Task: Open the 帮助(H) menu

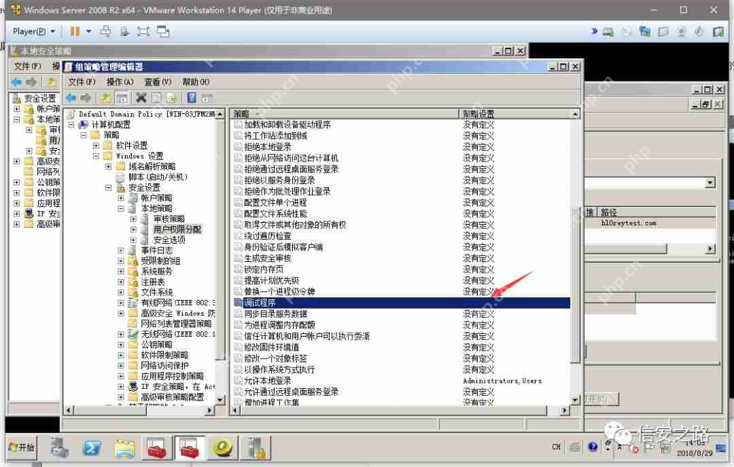Action: 196,82
